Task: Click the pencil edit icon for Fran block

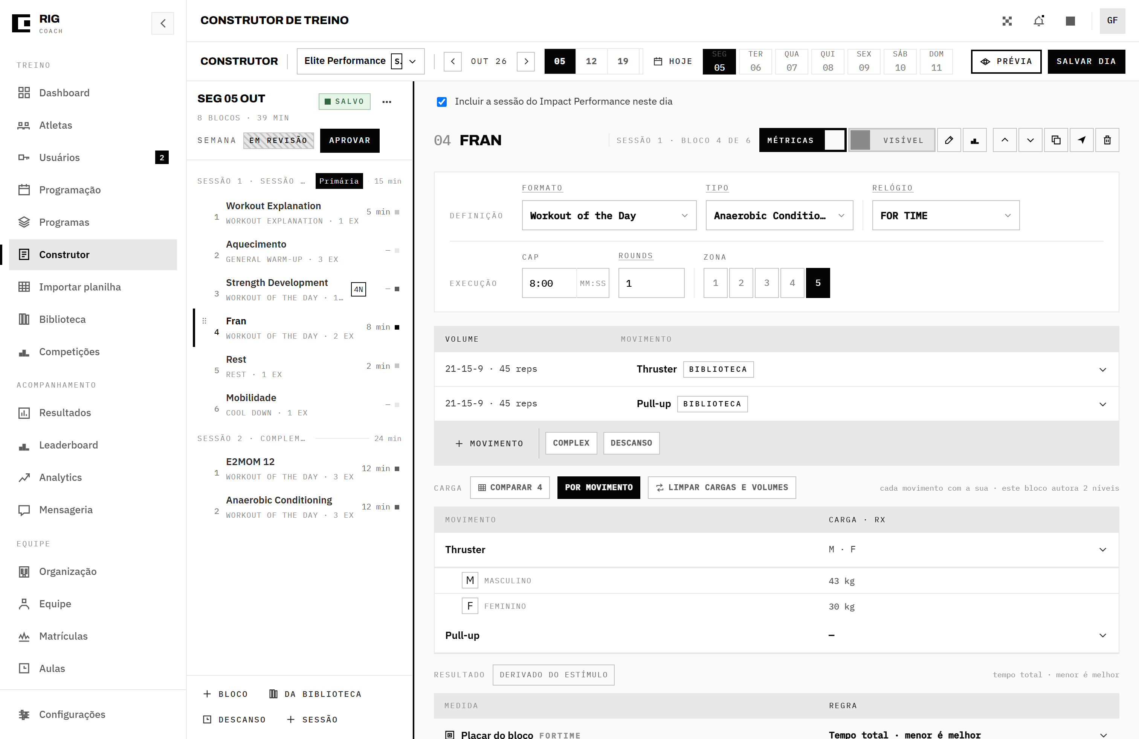Action: click(948, 140)
